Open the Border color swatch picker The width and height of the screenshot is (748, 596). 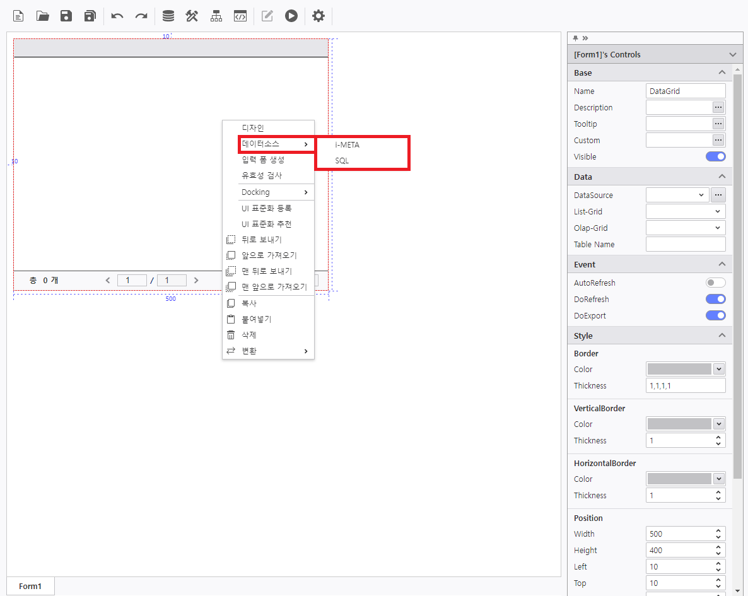click(x=686, y=370)
